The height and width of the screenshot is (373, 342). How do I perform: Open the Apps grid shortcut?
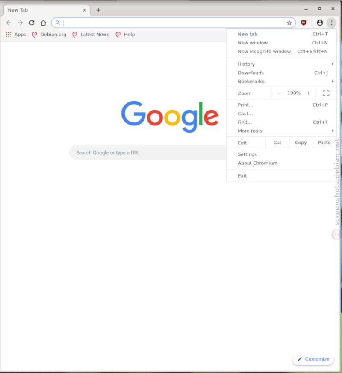coord(16,35)
